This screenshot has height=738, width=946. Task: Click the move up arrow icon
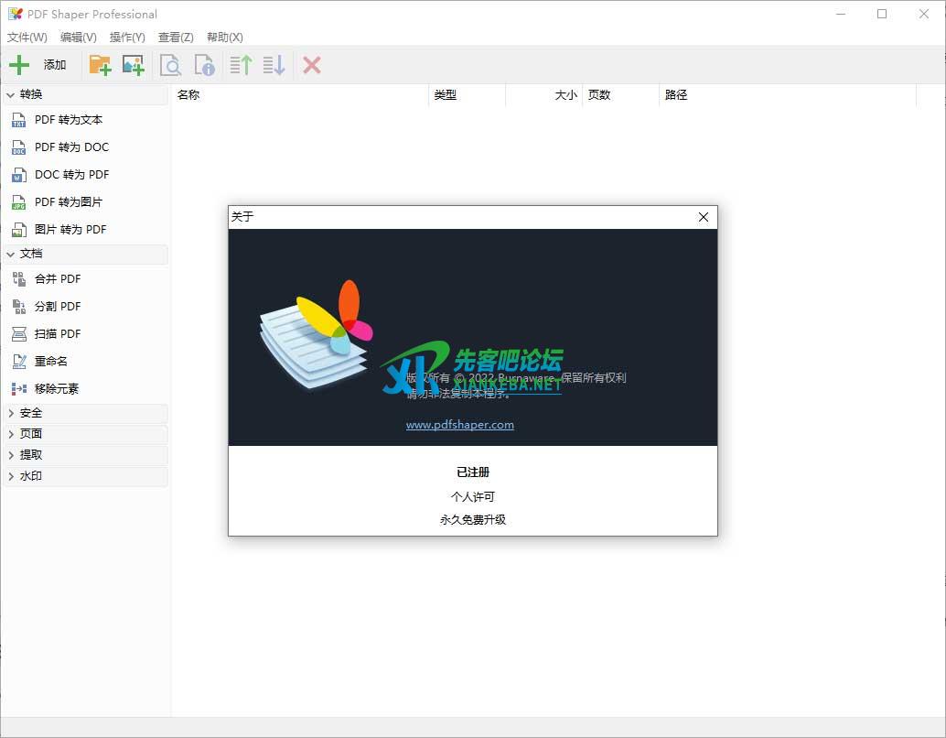click(x=241, y=65)
